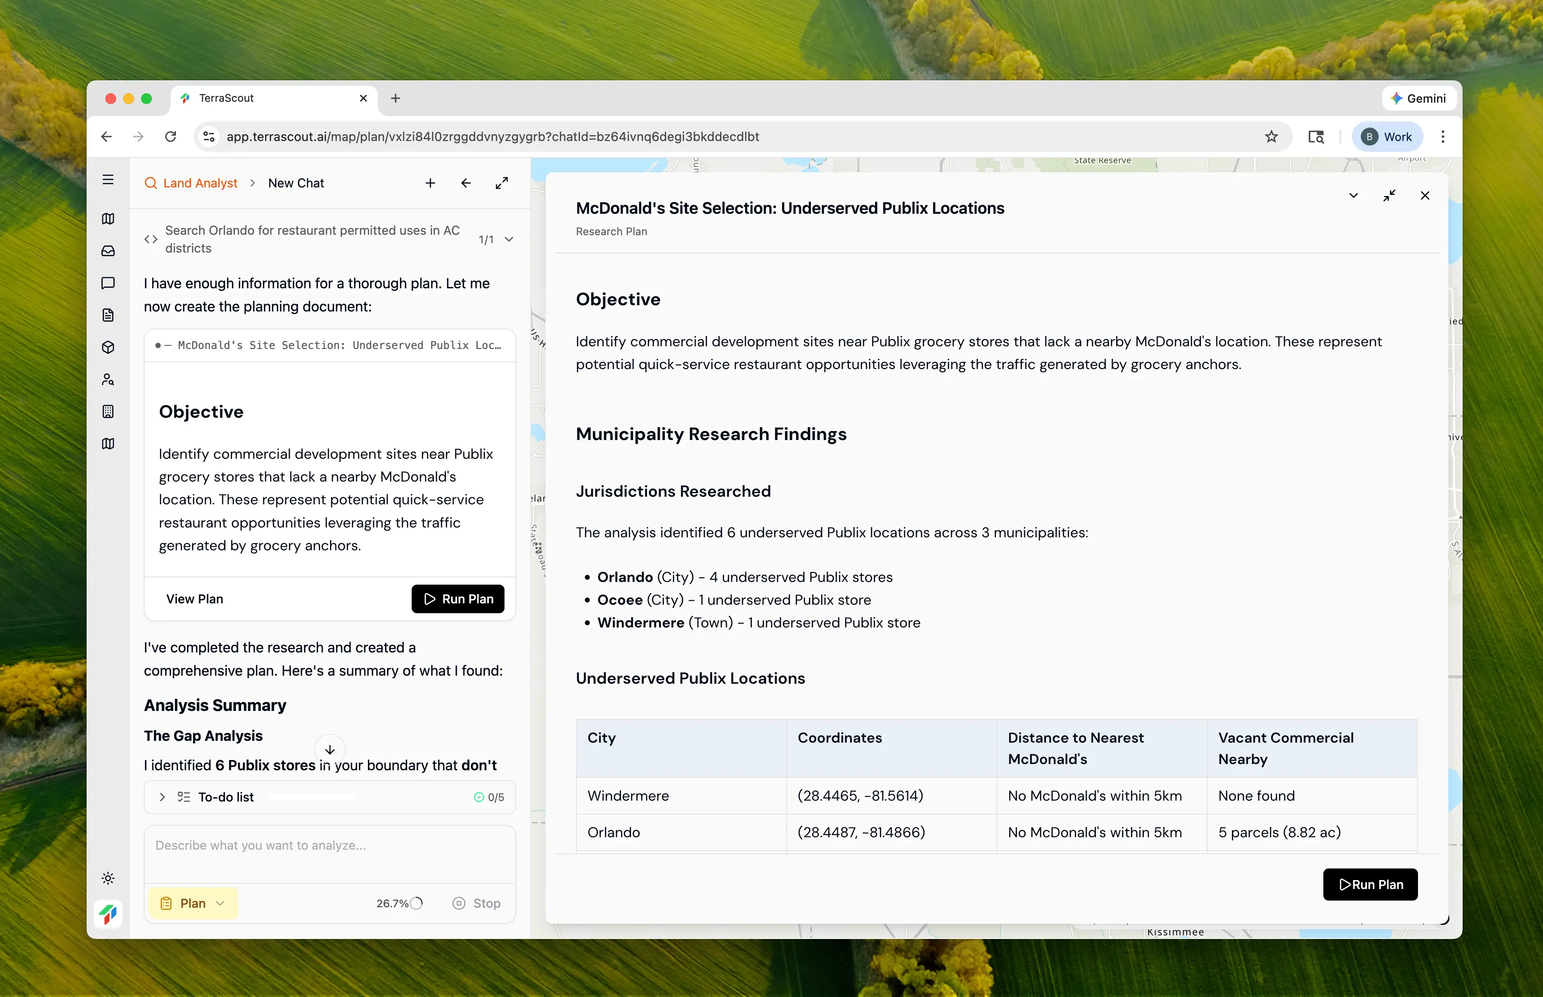Click the building sidebar icon
This screenshot has height=997, width=1543.
[x=108, y=412]
